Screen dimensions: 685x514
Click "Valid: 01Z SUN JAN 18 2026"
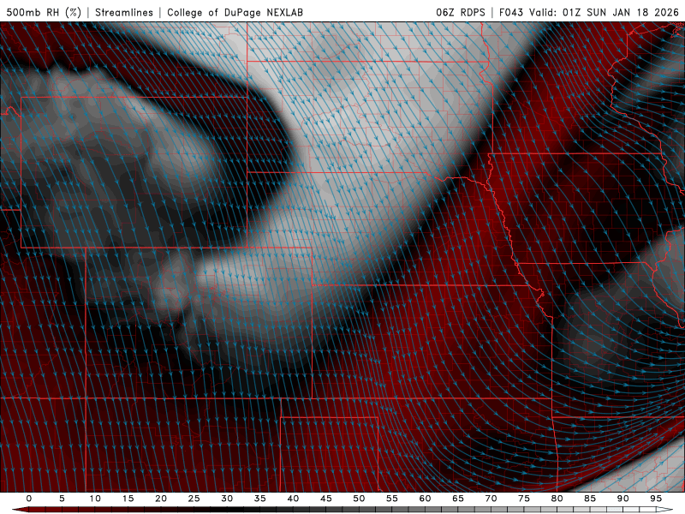click(604, 12)
